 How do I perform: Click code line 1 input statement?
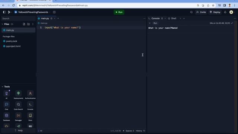pos(62,28)
